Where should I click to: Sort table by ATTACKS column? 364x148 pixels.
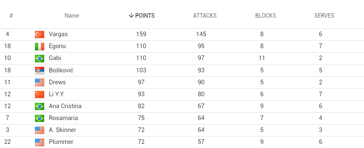coord(205,16)
